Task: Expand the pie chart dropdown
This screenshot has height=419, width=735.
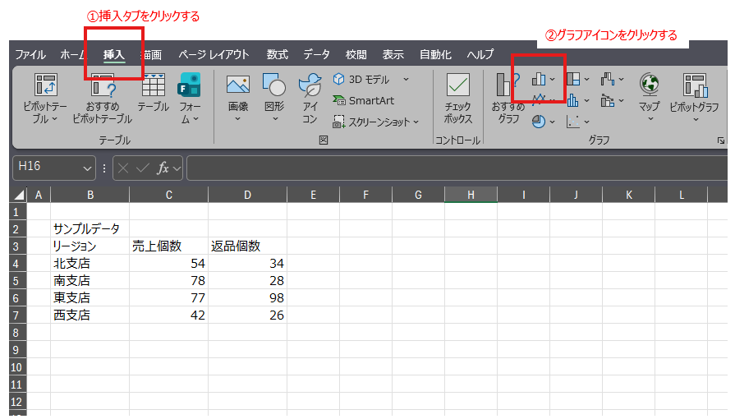Action: (543, 122)
